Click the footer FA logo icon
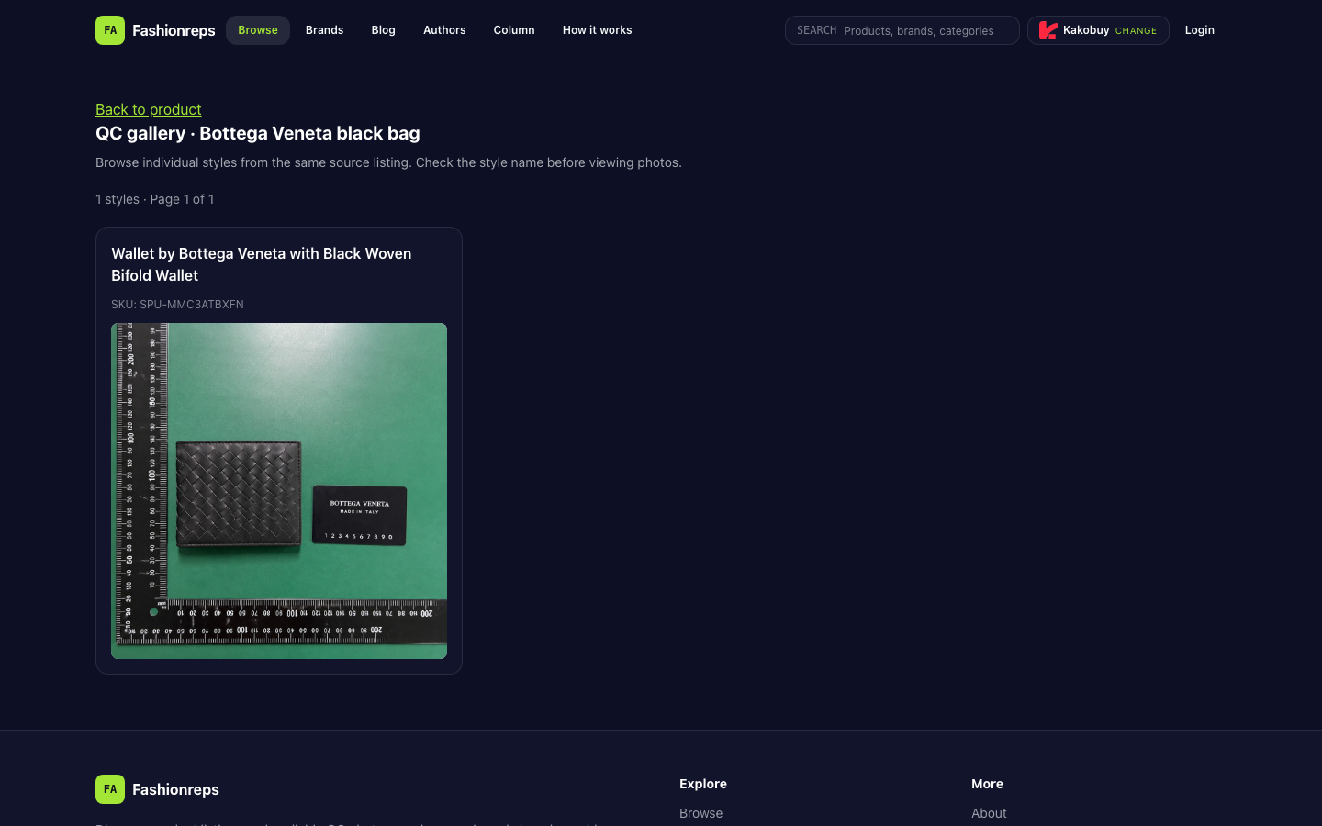This screenshot has height=826, width=1322. click(110, 789)
